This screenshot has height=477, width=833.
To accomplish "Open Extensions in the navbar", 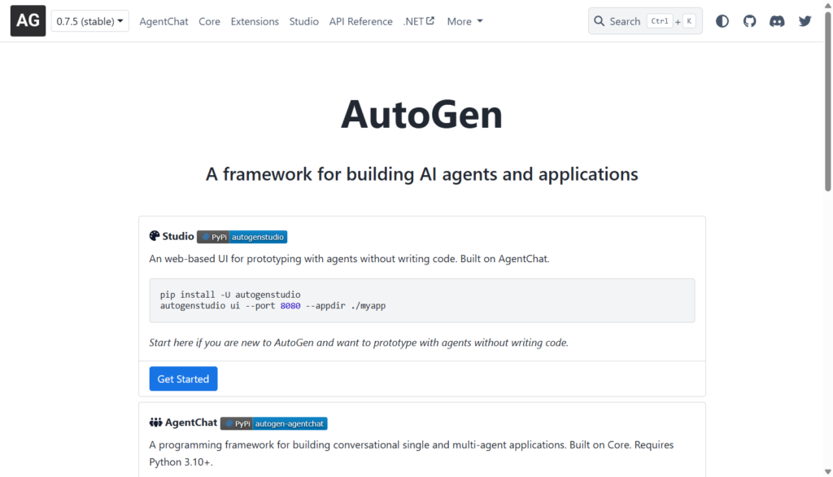I will 255,21.
